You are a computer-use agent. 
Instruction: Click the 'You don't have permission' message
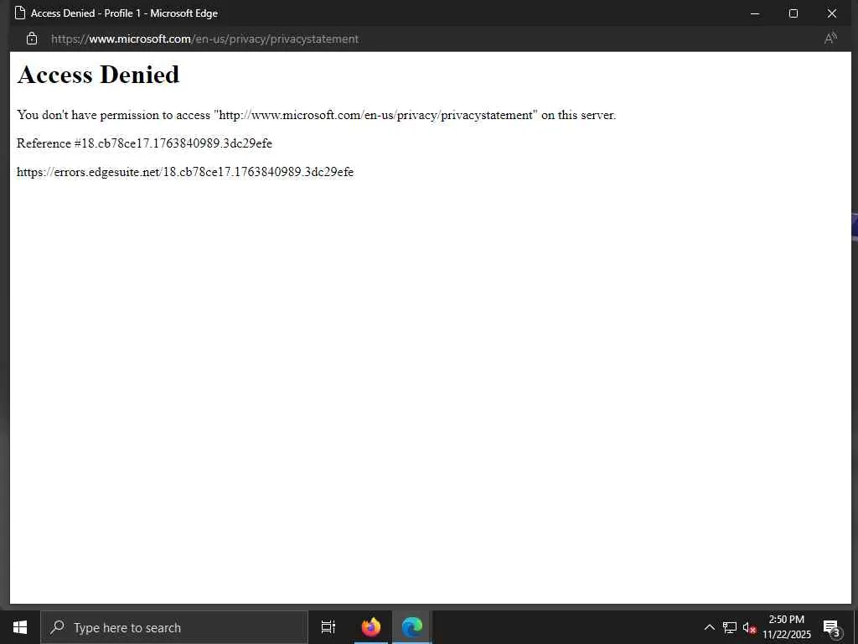[x=316, y=115]
